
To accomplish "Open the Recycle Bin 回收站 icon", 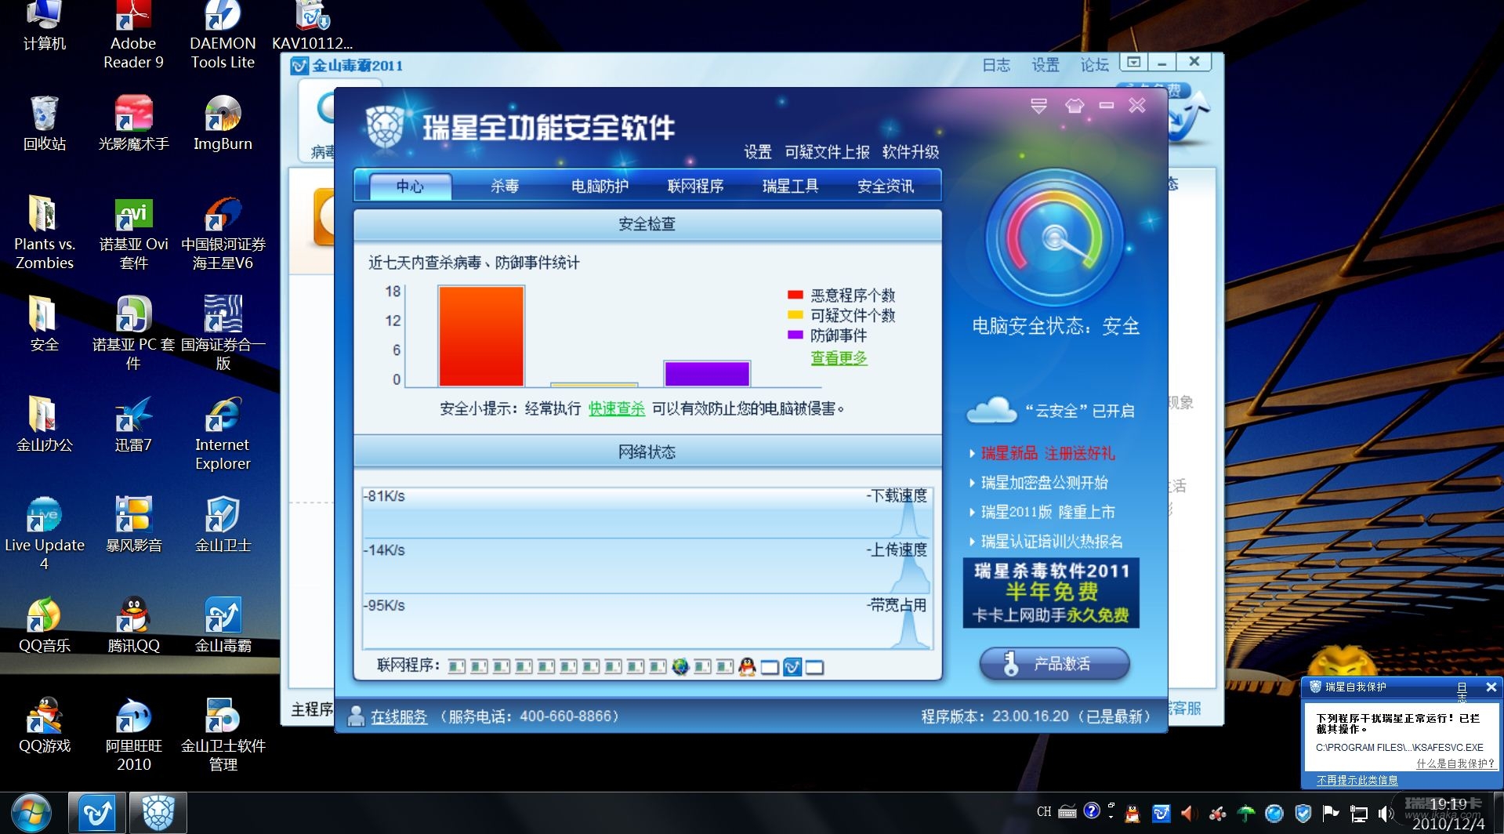I will (x=45, y=123).
